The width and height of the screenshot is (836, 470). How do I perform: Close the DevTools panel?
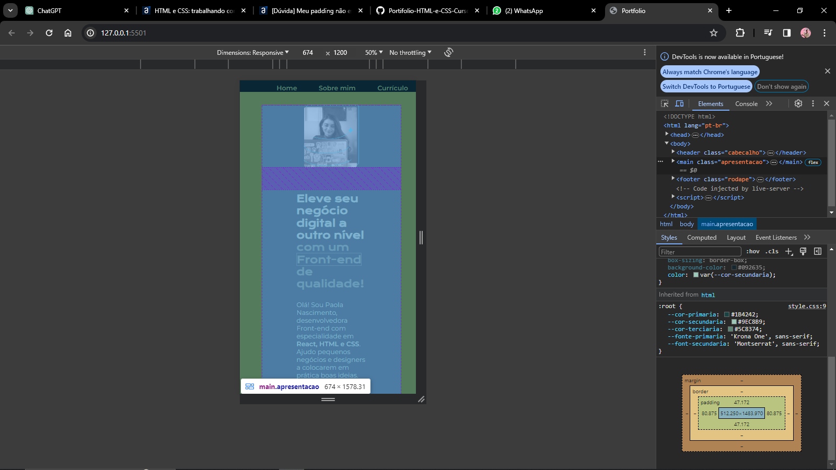827,103
